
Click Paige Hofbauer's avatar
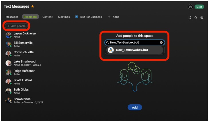coord(8,72)
